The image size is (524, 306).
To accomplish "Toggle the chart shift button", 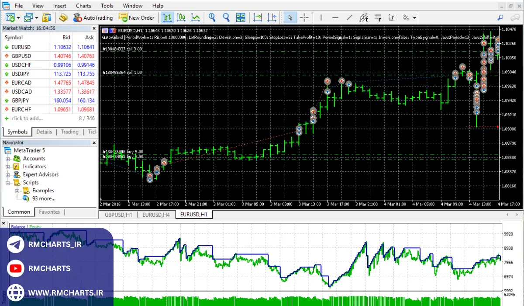I will coord(272,17).
